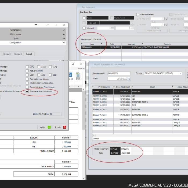Image resolution: width=188 pixels, height=188 pixels.
Task: Enable the ABD checkbox
Action: click(x=39, y=75)
